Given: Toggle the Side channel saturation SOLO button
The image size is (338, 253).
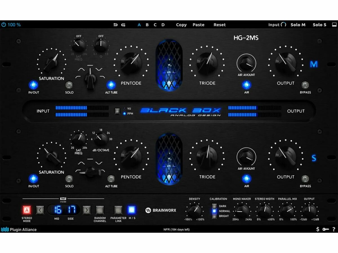Looking at the screenshot, I should point(69,179).
